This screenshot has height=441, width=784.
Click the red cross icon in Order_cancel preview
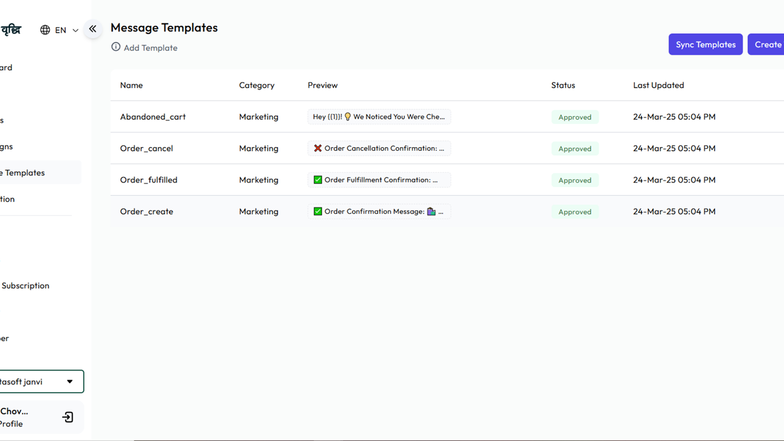[318, 148]
